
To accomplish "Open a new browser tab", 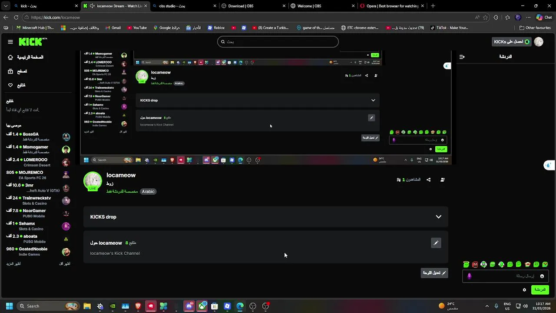I will 433,6.
